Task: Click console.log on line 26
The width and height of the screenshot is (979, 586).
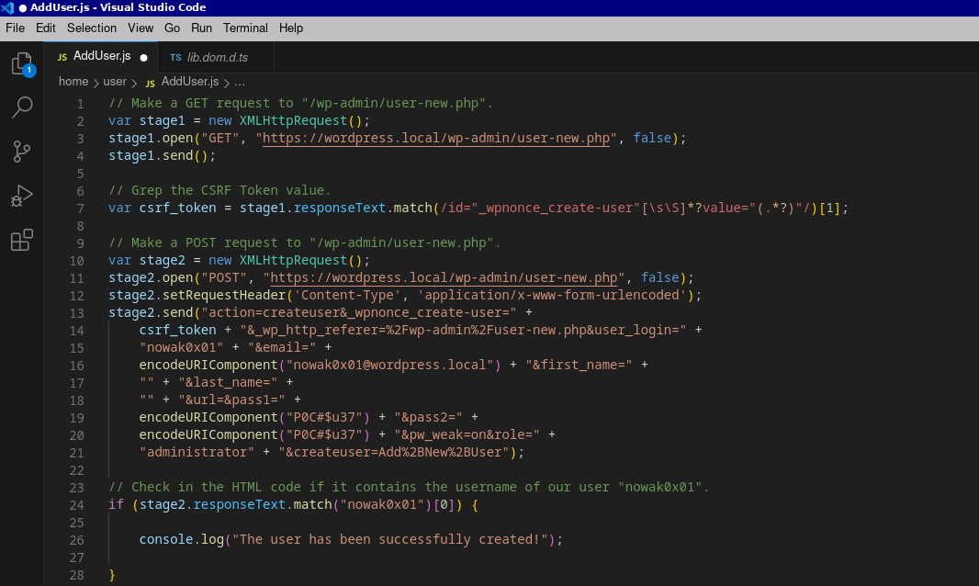Action: 182,539
